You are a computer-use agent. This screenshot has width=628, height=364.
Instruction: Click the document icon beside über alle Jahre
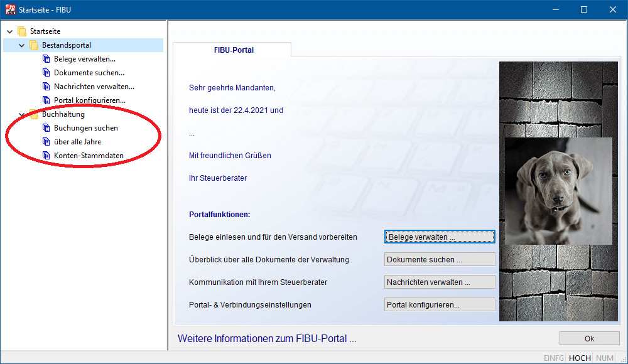tap(46, 142)
